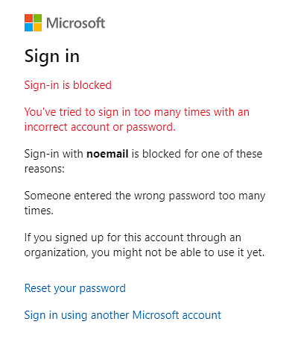Click 'is blocked for one of these' text
Screen dimensions: 295x345
pyautogui.click(x=197, y=154)
